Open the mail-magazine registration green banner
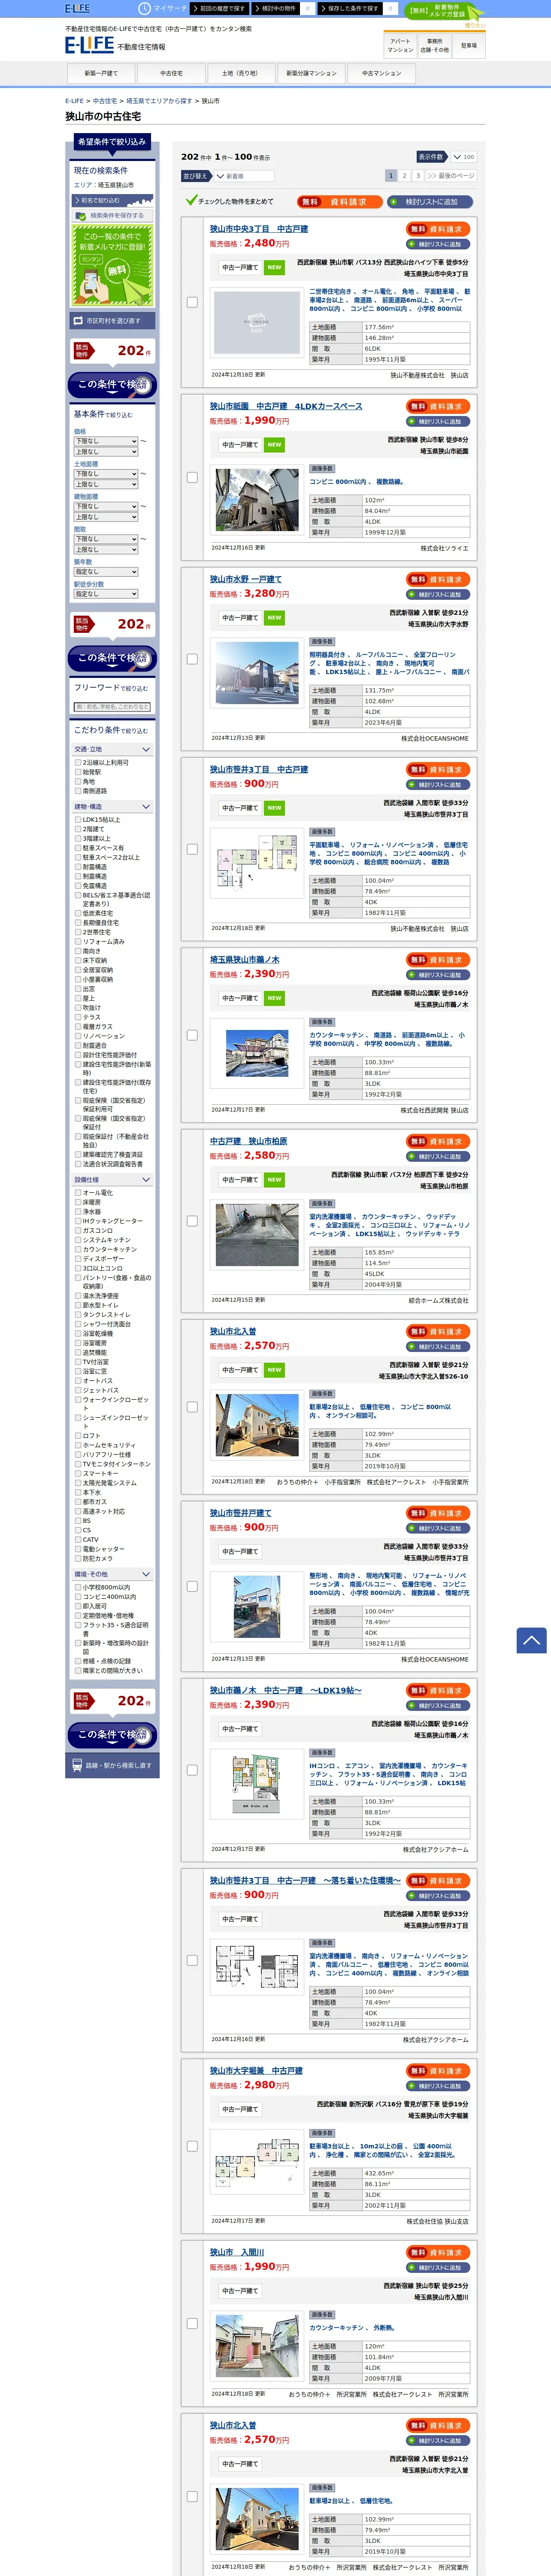 coord(111,265)
